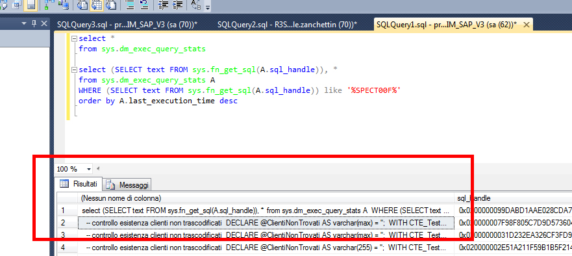Click row 4 cell with varchar(255) declaration
Screen dimensions: 572x256
266,248
